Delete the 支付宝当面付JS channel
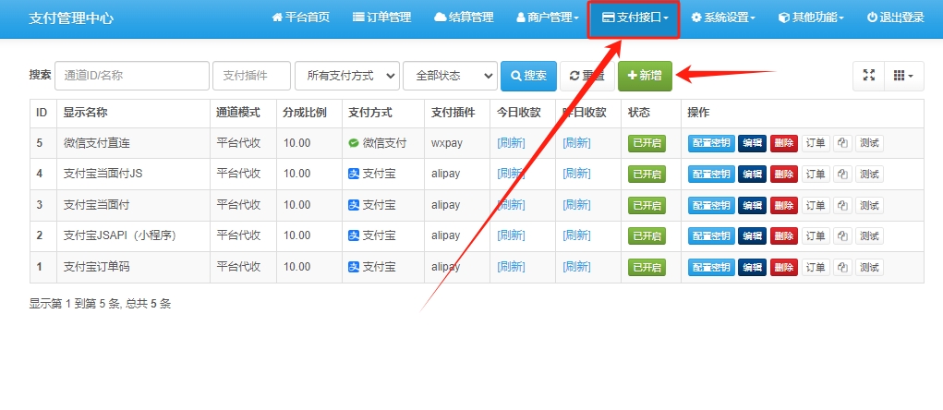This screenshot has width=943, height=410. tap(784, 175)
